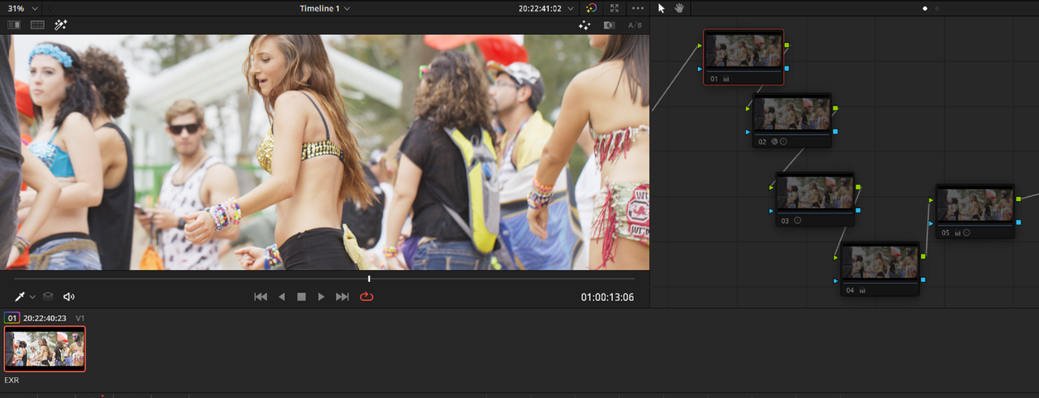The image size is (1039, 398).
Task: Play the clip in reverse
Action: coord(282,297)
